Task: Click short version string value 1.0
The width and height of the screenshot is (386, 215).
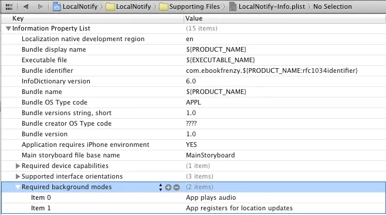Action: [x=191, y=113]
